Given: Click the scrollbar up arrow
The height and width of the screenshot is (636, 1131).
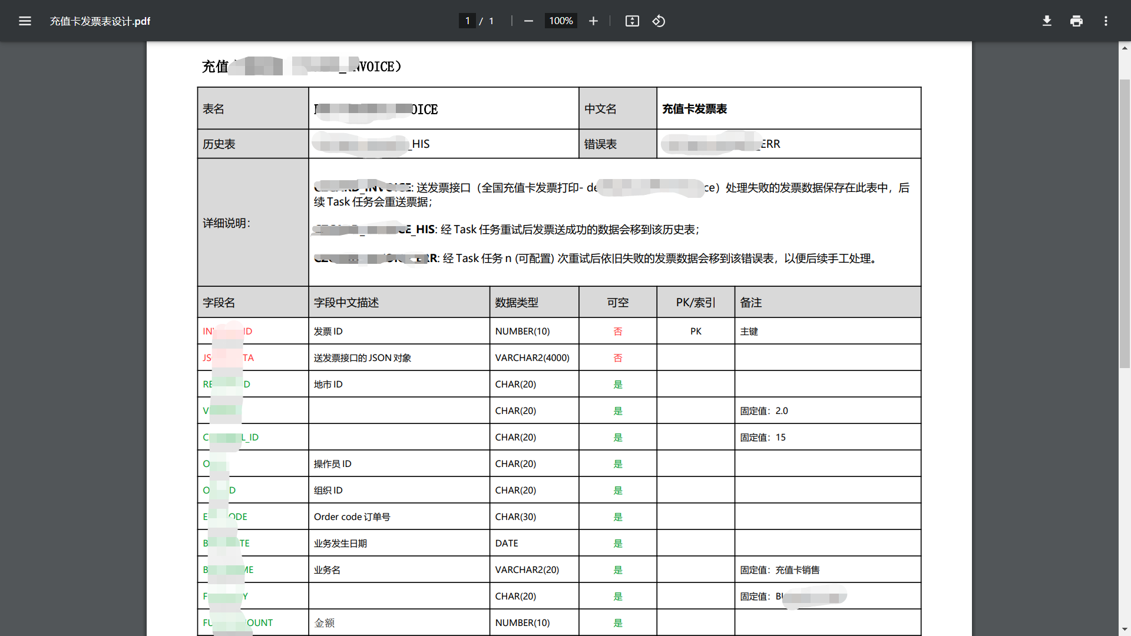Looking at the screenshot, I should click(1125, 48).
